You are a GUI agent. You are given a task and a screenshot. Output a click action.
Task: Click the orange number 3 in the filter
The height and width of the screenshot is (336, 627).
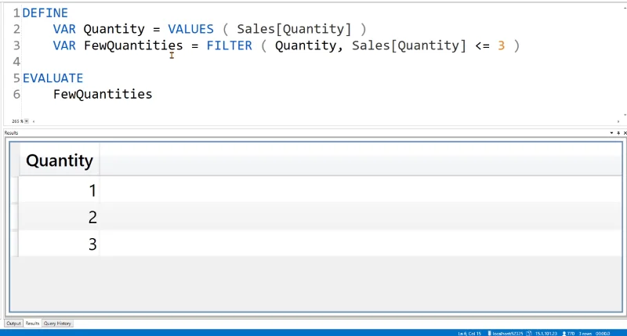(x=501, y=45)
